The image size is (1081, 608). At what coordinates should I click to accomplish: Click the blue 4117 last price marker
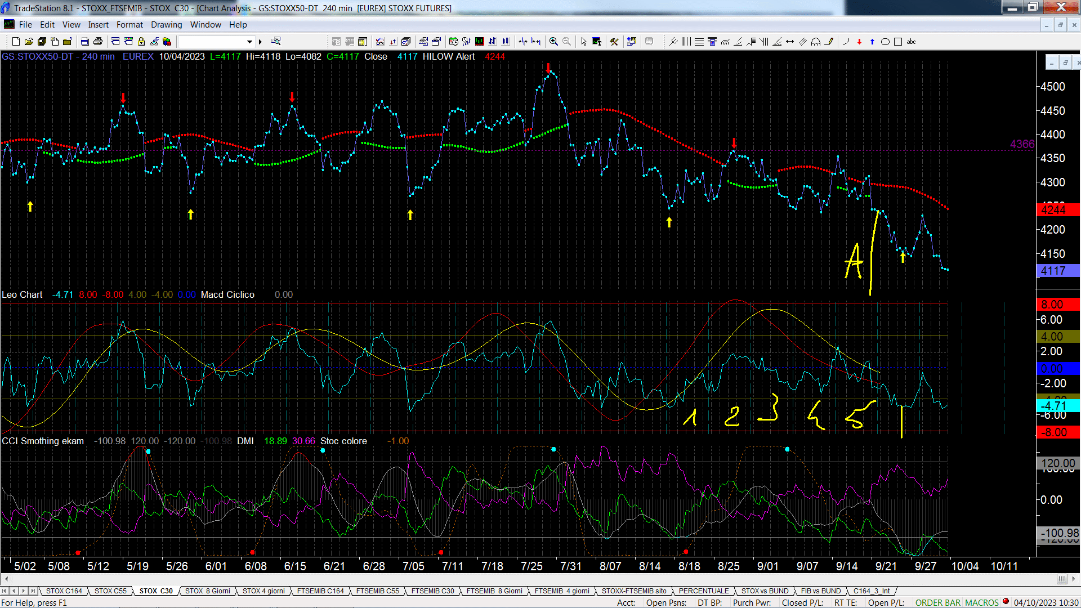click(x=1057, y=271)
